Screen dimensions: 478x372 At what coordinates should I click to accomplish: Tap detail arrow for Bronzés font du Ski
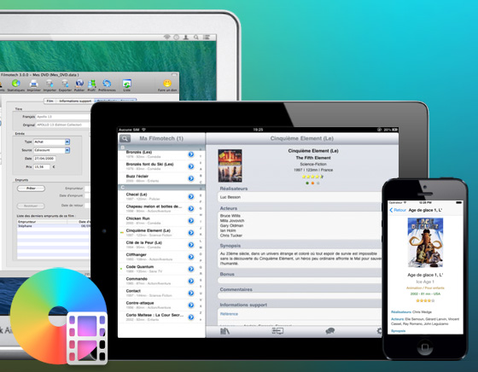click(191, 166)
